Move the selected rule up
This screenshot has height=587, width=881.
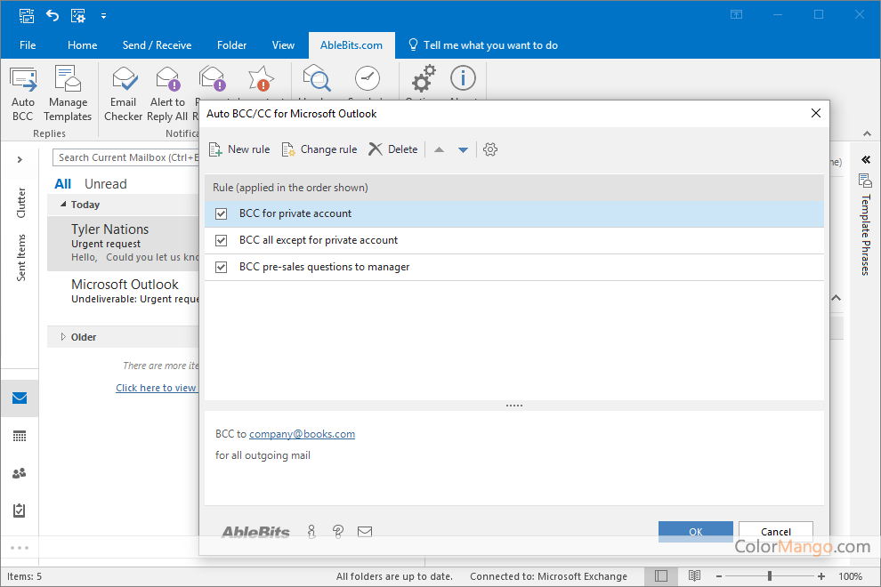point(440,150)
